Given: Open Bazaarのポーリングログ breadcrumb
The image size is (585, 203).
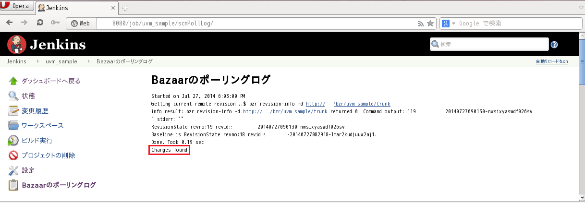Looking at the screenshot, I should click(124, 61).
